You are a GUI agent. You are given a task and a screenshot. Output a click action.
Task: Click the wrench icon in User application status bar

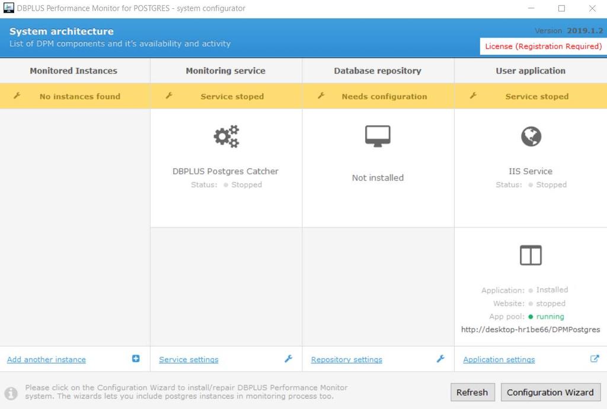[473, 95]
